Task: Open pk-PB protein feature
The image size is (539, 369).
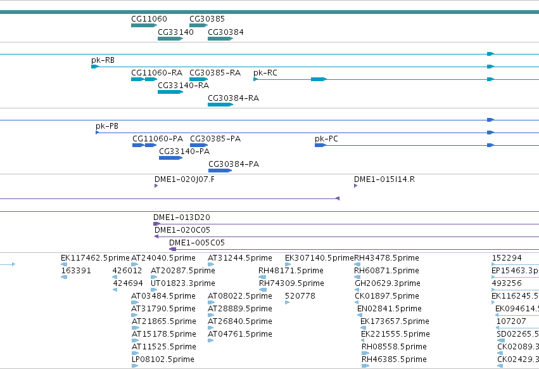Action: [x=317, y=133]
